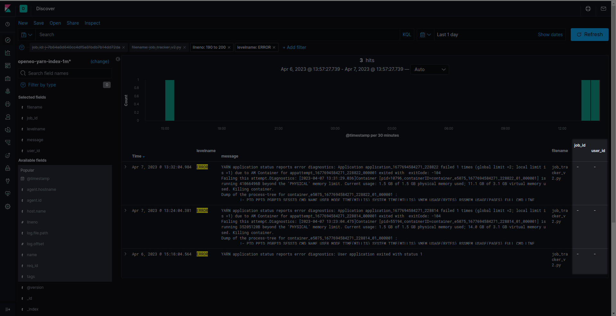Re-enable the disabled job_id filter pill
The width and height of the screenshot is (616, 316).
point(75,47)
